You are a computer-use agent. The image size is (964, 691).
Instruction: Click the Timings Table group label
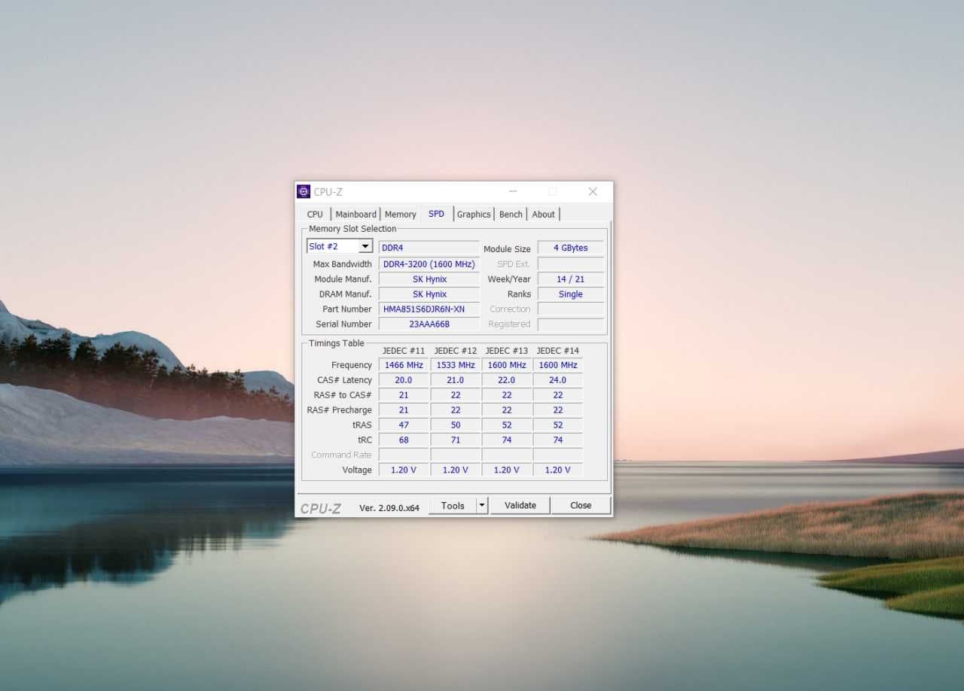pos(337,343)
